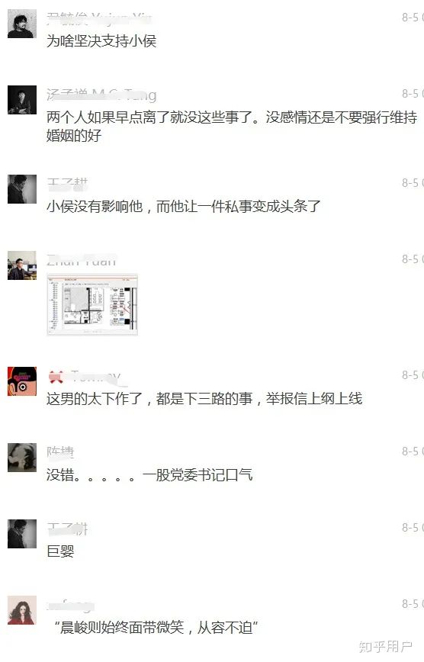Click the '知乎用户' watermark text
Image resolution: width=424 pixels, height=662 pixels.
tap(385, 647)
